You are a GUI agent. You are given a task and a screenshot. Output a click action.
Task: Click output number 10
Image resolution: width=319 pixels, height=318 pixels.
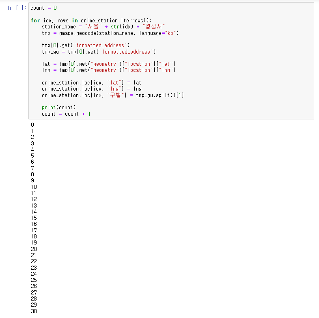(34, 187)
